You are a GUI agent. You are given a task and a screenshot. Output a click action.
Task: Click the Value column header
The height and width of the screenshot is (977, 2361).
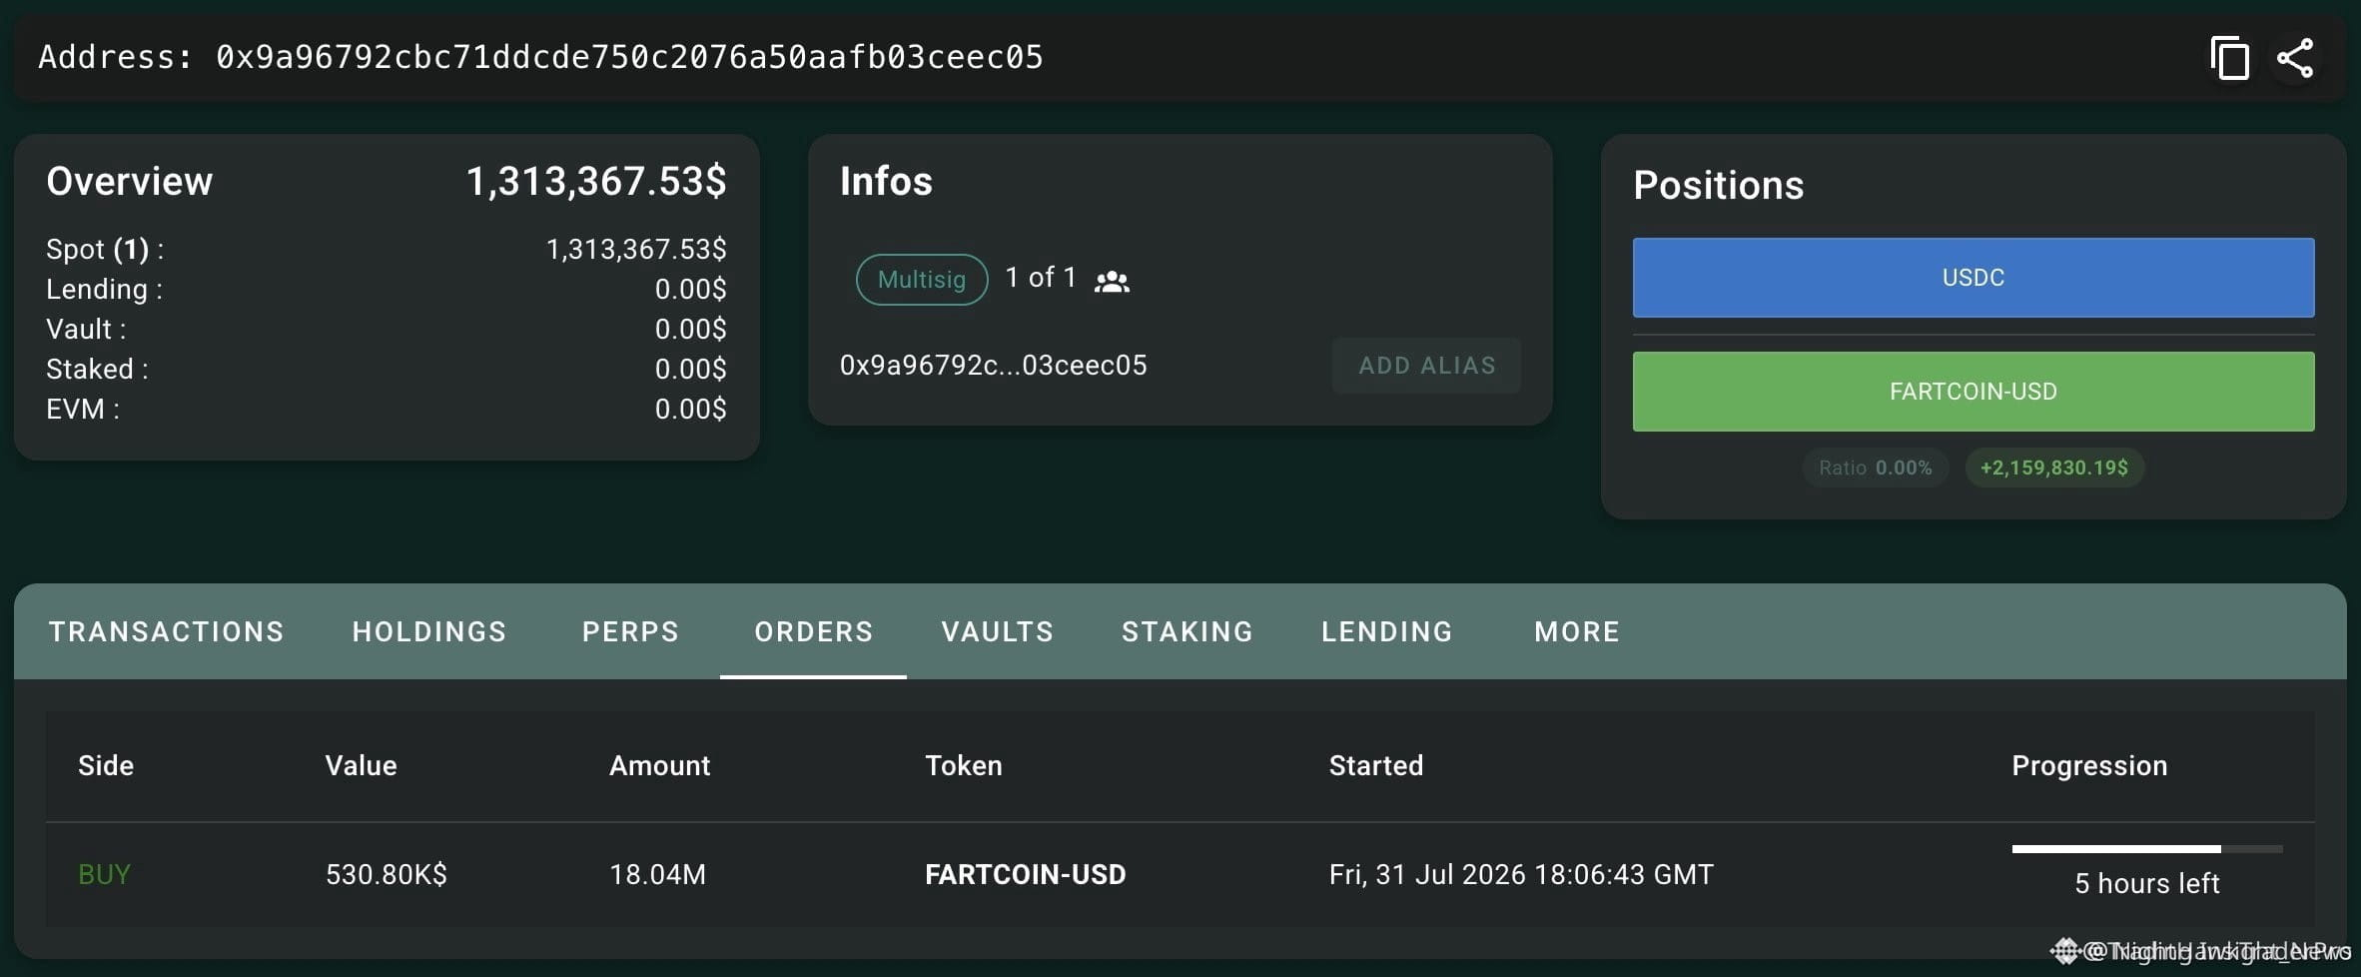point(362,765)
